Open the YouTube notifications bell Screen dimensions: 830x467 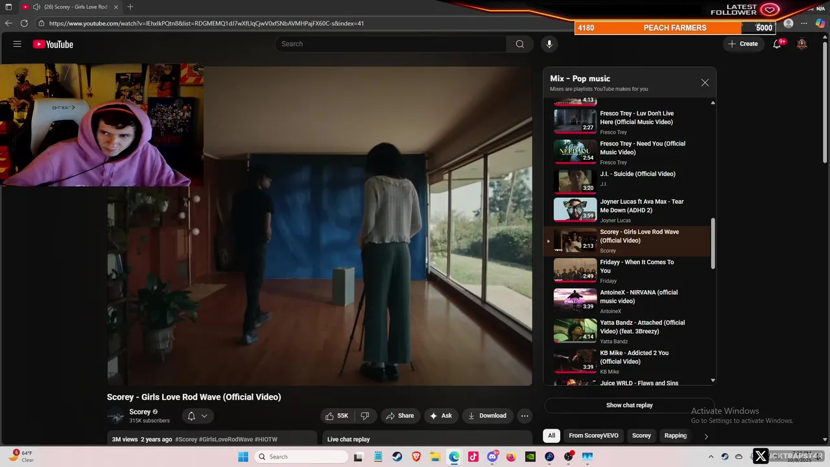777,44
